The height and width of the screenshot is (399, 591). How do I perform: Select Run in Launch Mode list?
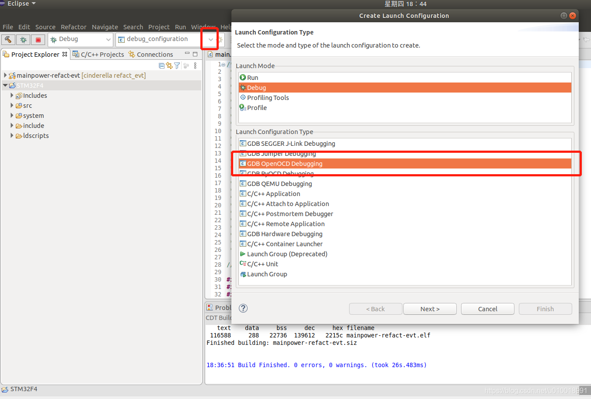(x=405, y=77)
